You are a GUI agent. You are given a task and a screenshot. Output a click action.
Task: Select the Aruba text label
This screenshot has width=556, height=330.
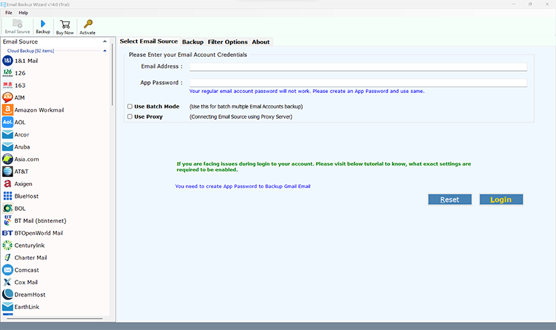(22, 147)
